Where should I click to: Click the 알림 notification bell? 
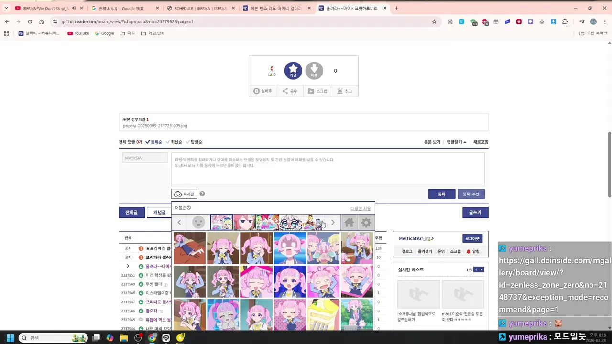coord(472,251)
